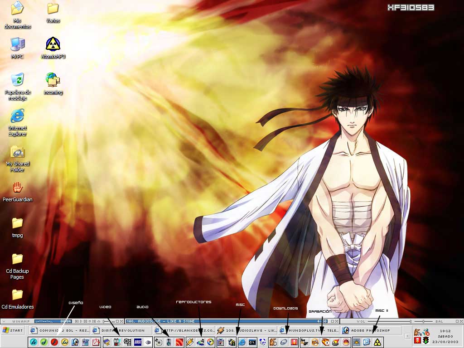Switch to blankdeits.co browser taskbar window
Viewport: 464px width, 348px height.
click(184, 330)
